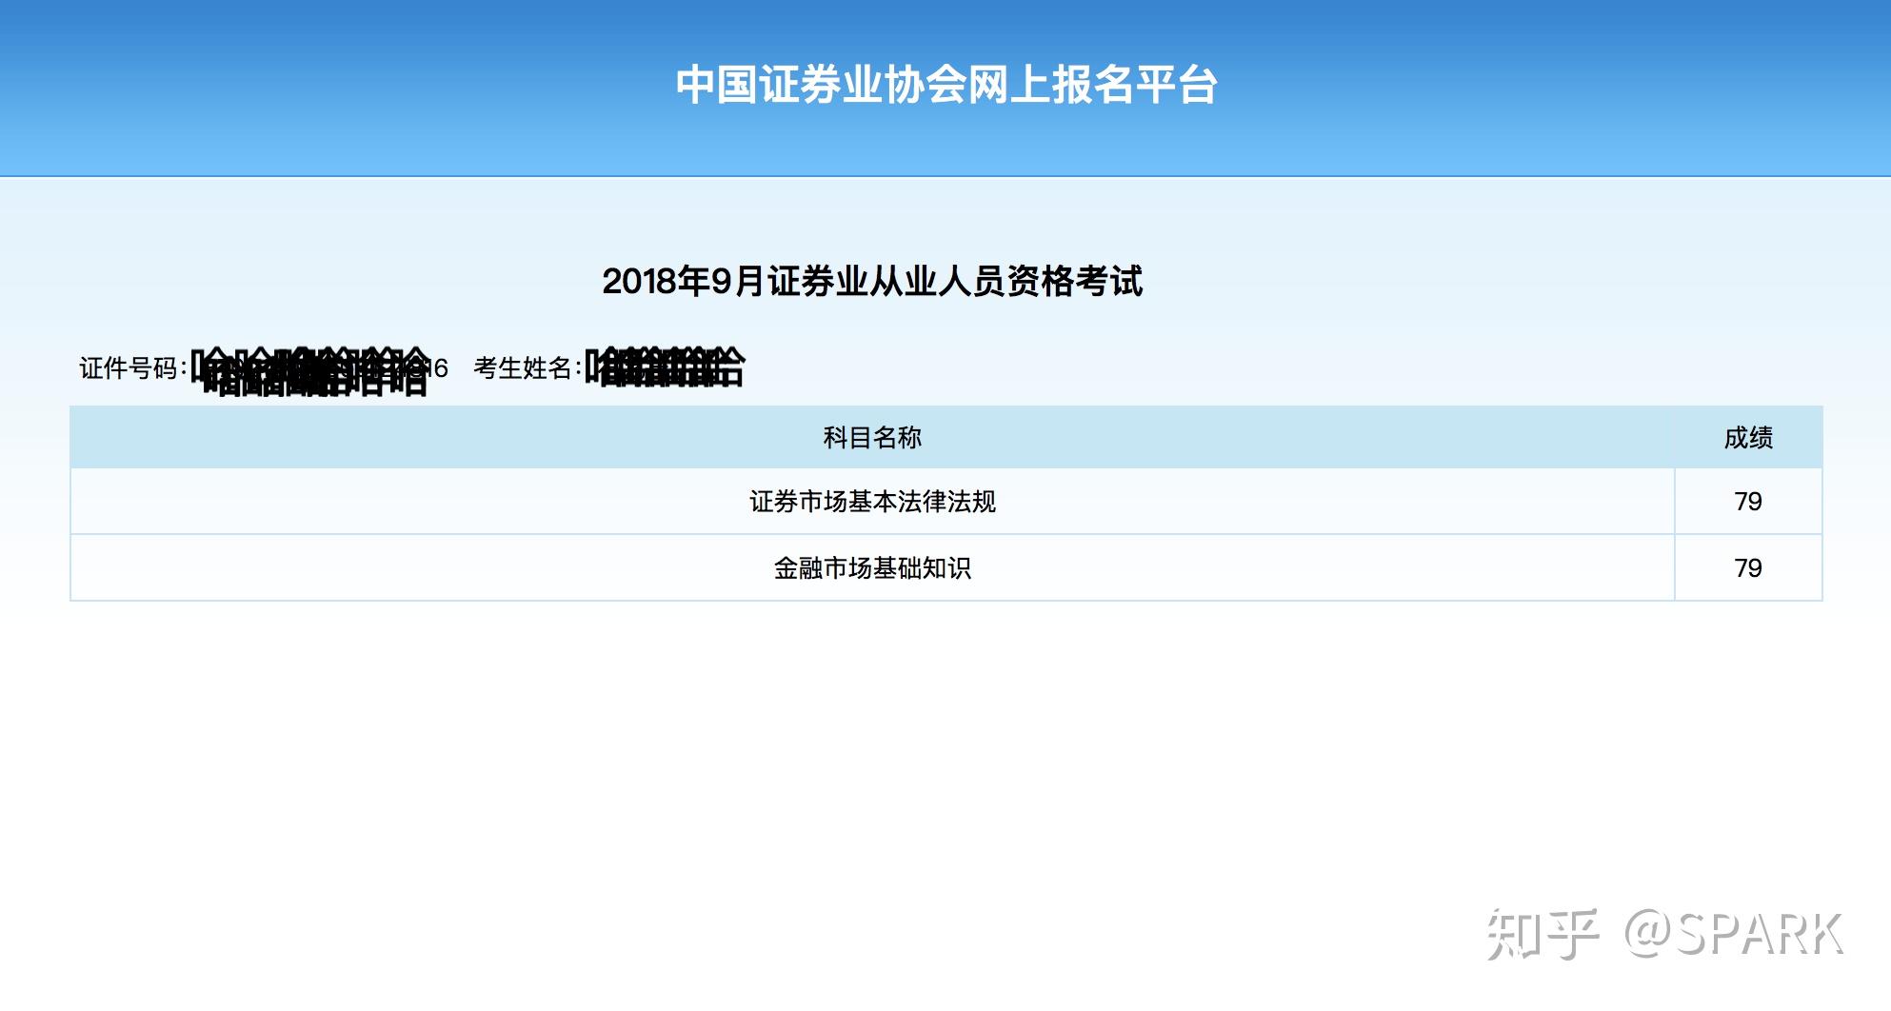Viewport: 1891px width, 1011px height.
Task: Click the 中国证券业协会网上报名平台 header title
Action: (946, 85)
